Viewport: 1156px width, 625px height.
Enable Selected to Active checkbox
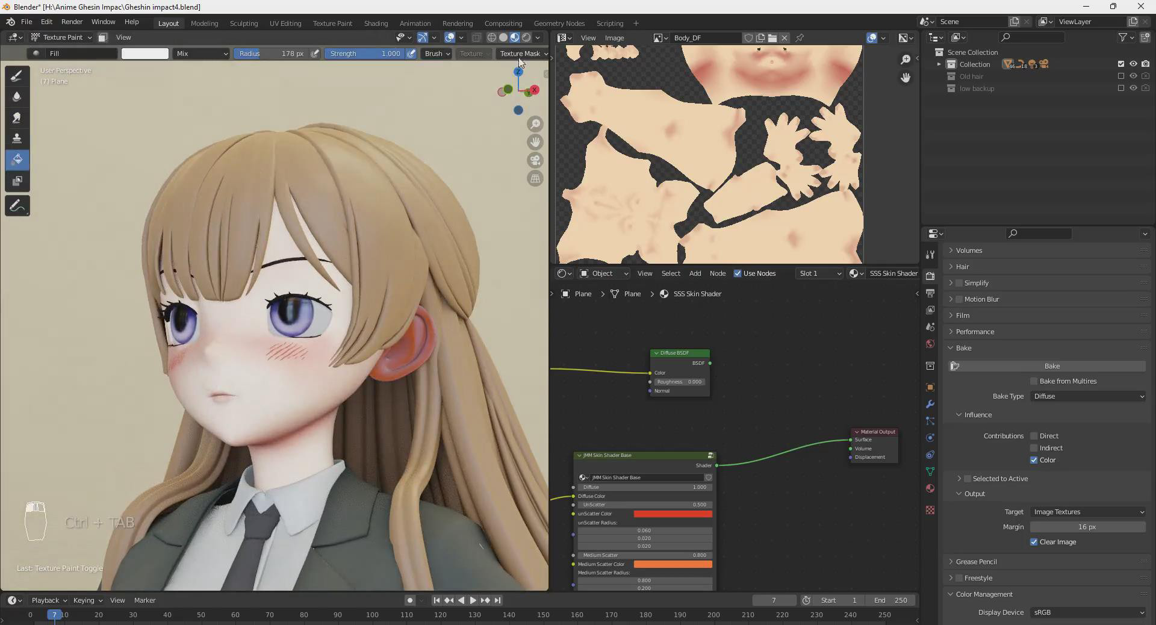(968, 479)
